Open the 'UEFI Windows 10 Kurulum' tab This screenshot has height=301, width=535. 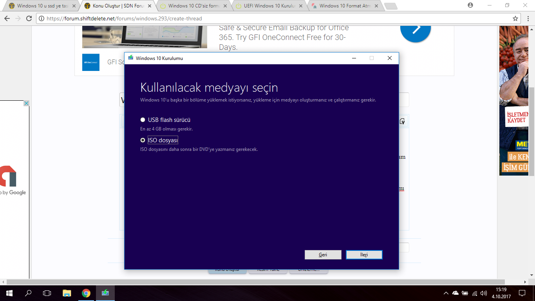pyautogui.click(x=269, y=6)
